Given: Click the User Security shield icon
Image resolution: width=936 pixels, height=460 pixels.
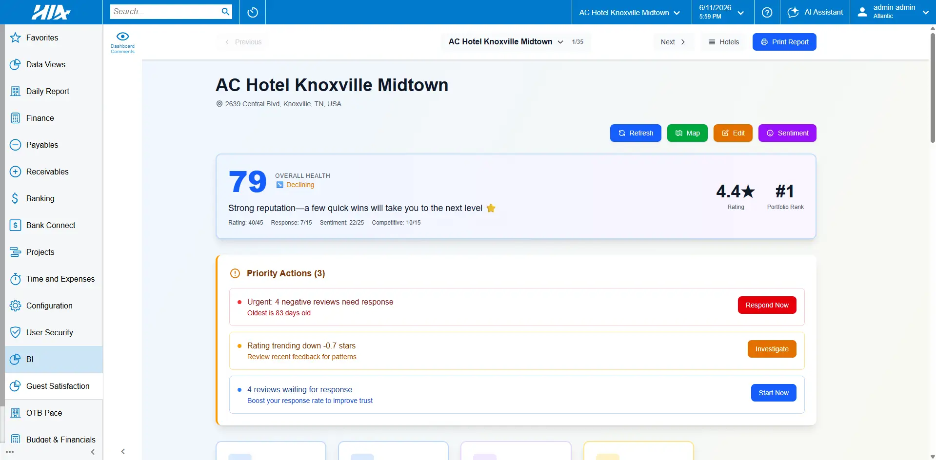Looking at the screenshot, I should (16, 332).
